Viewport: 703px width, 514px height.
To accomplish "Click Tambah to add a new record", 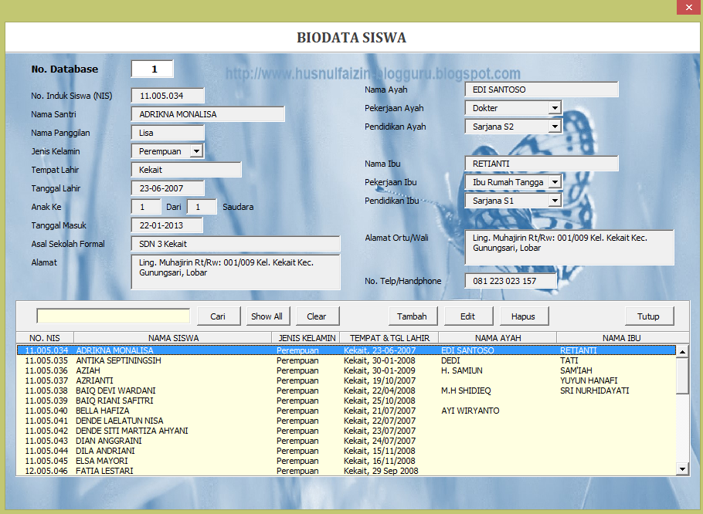I will click(x=413, y=316).
